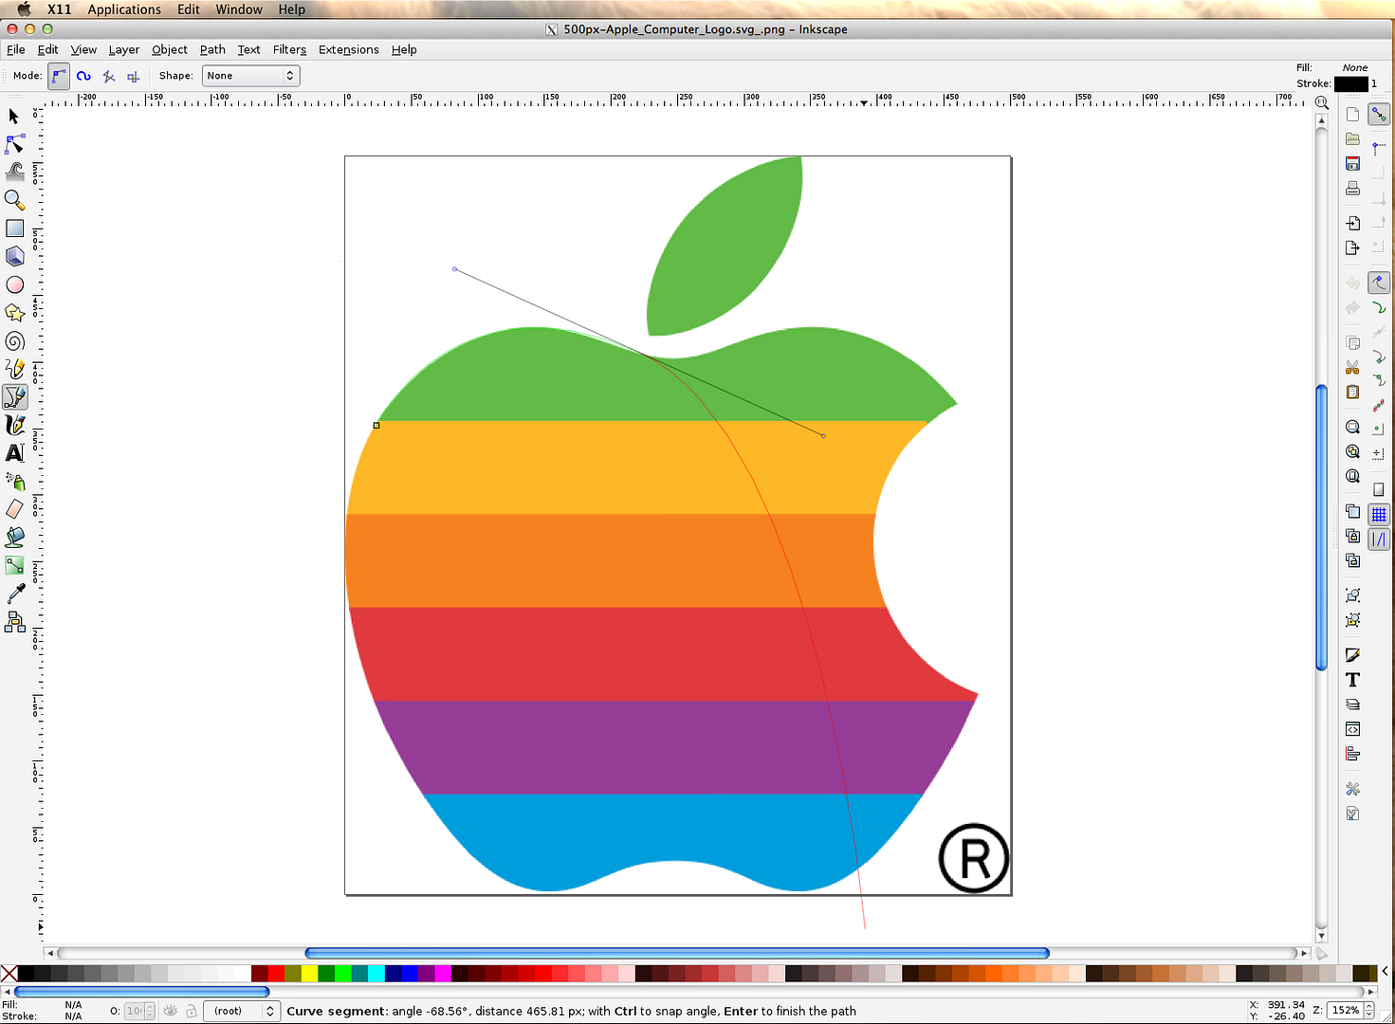
Task: Open the X11 Applications menu
Action: (x=124, y=9)
